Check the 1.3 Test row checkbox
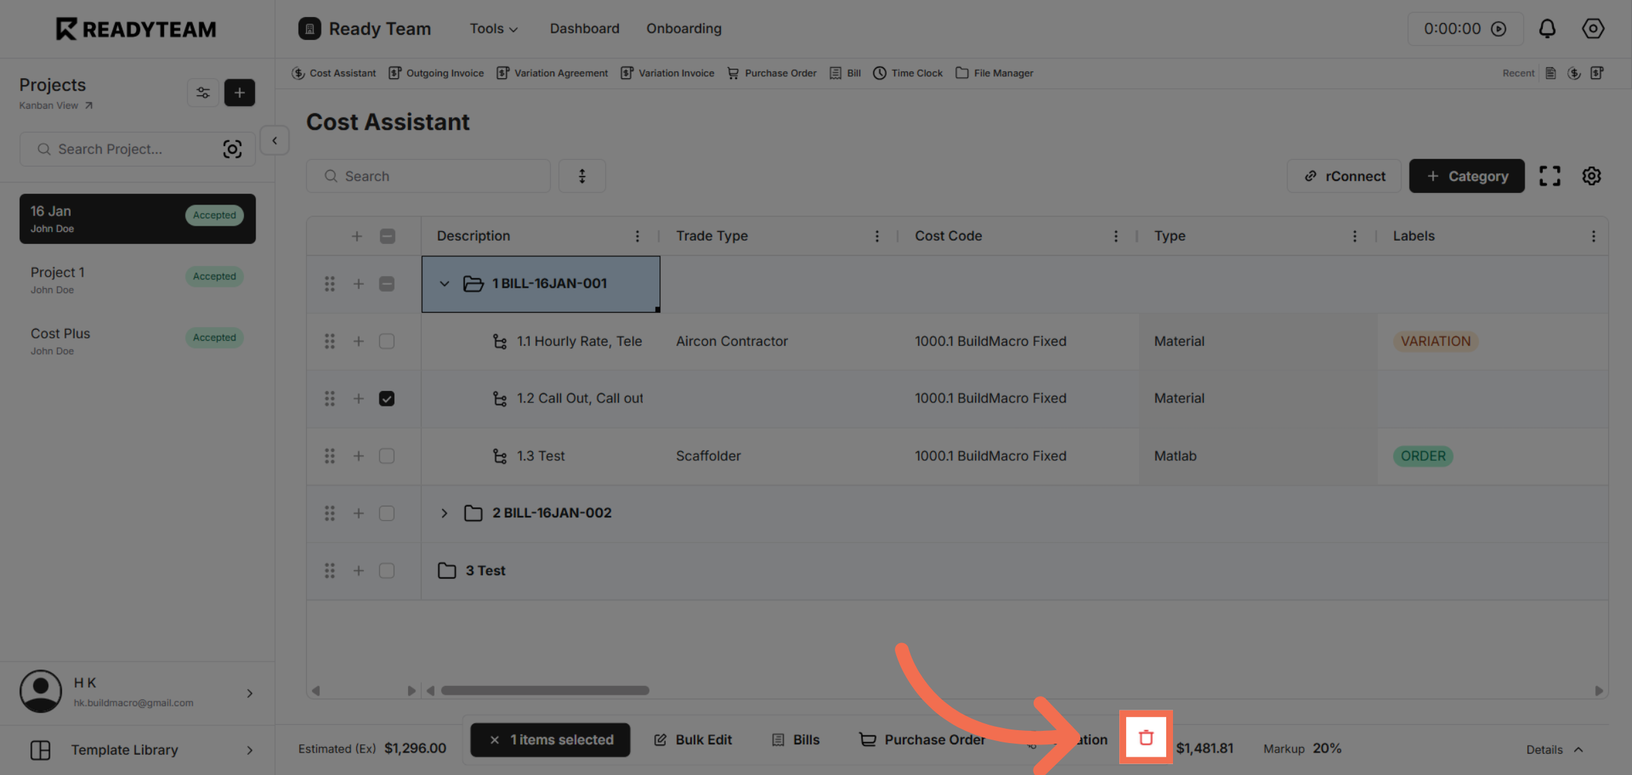The width and height of the screenshot is (1632, 775). (x=387, y=456)
